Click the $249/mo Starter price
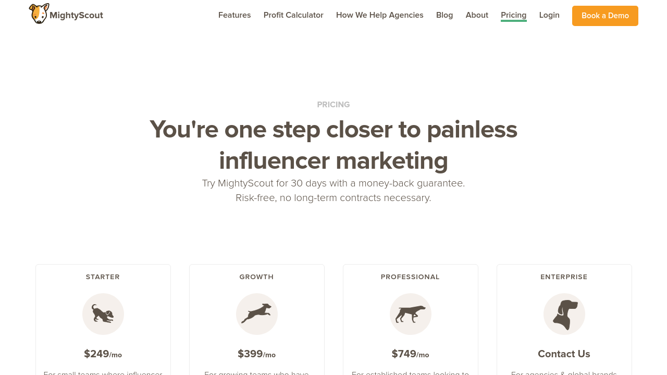 click(x=103, y=354)
